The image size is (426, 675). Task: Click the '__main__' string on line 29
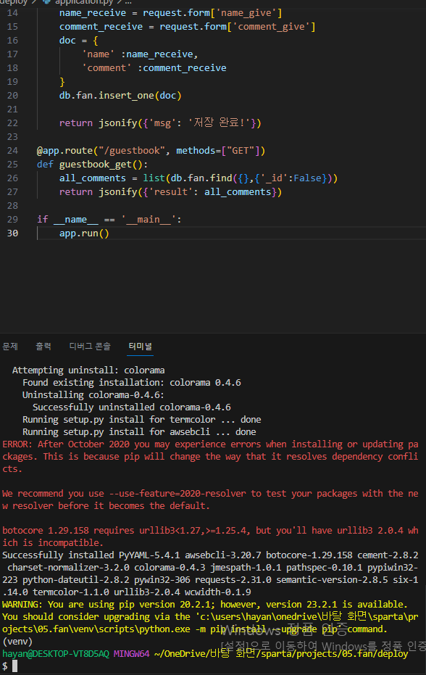148,220
